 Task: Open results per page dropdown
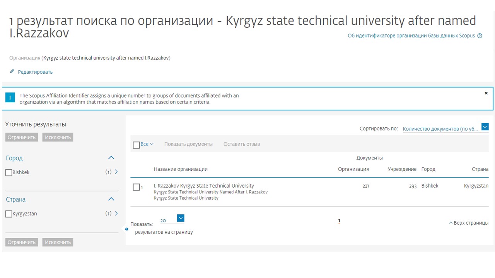181,218
